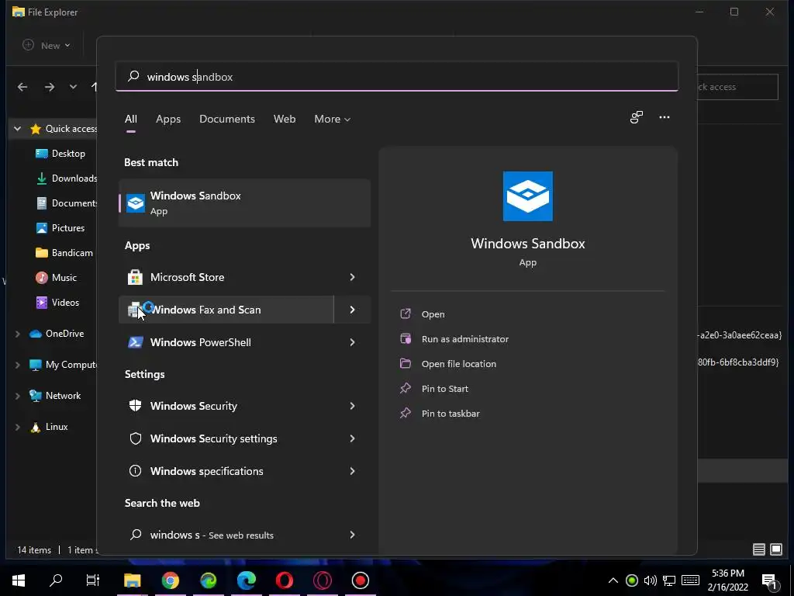Screen dimensions: 794x596
Task: Select Desktop in Quick access
Action: pos(60,154)
